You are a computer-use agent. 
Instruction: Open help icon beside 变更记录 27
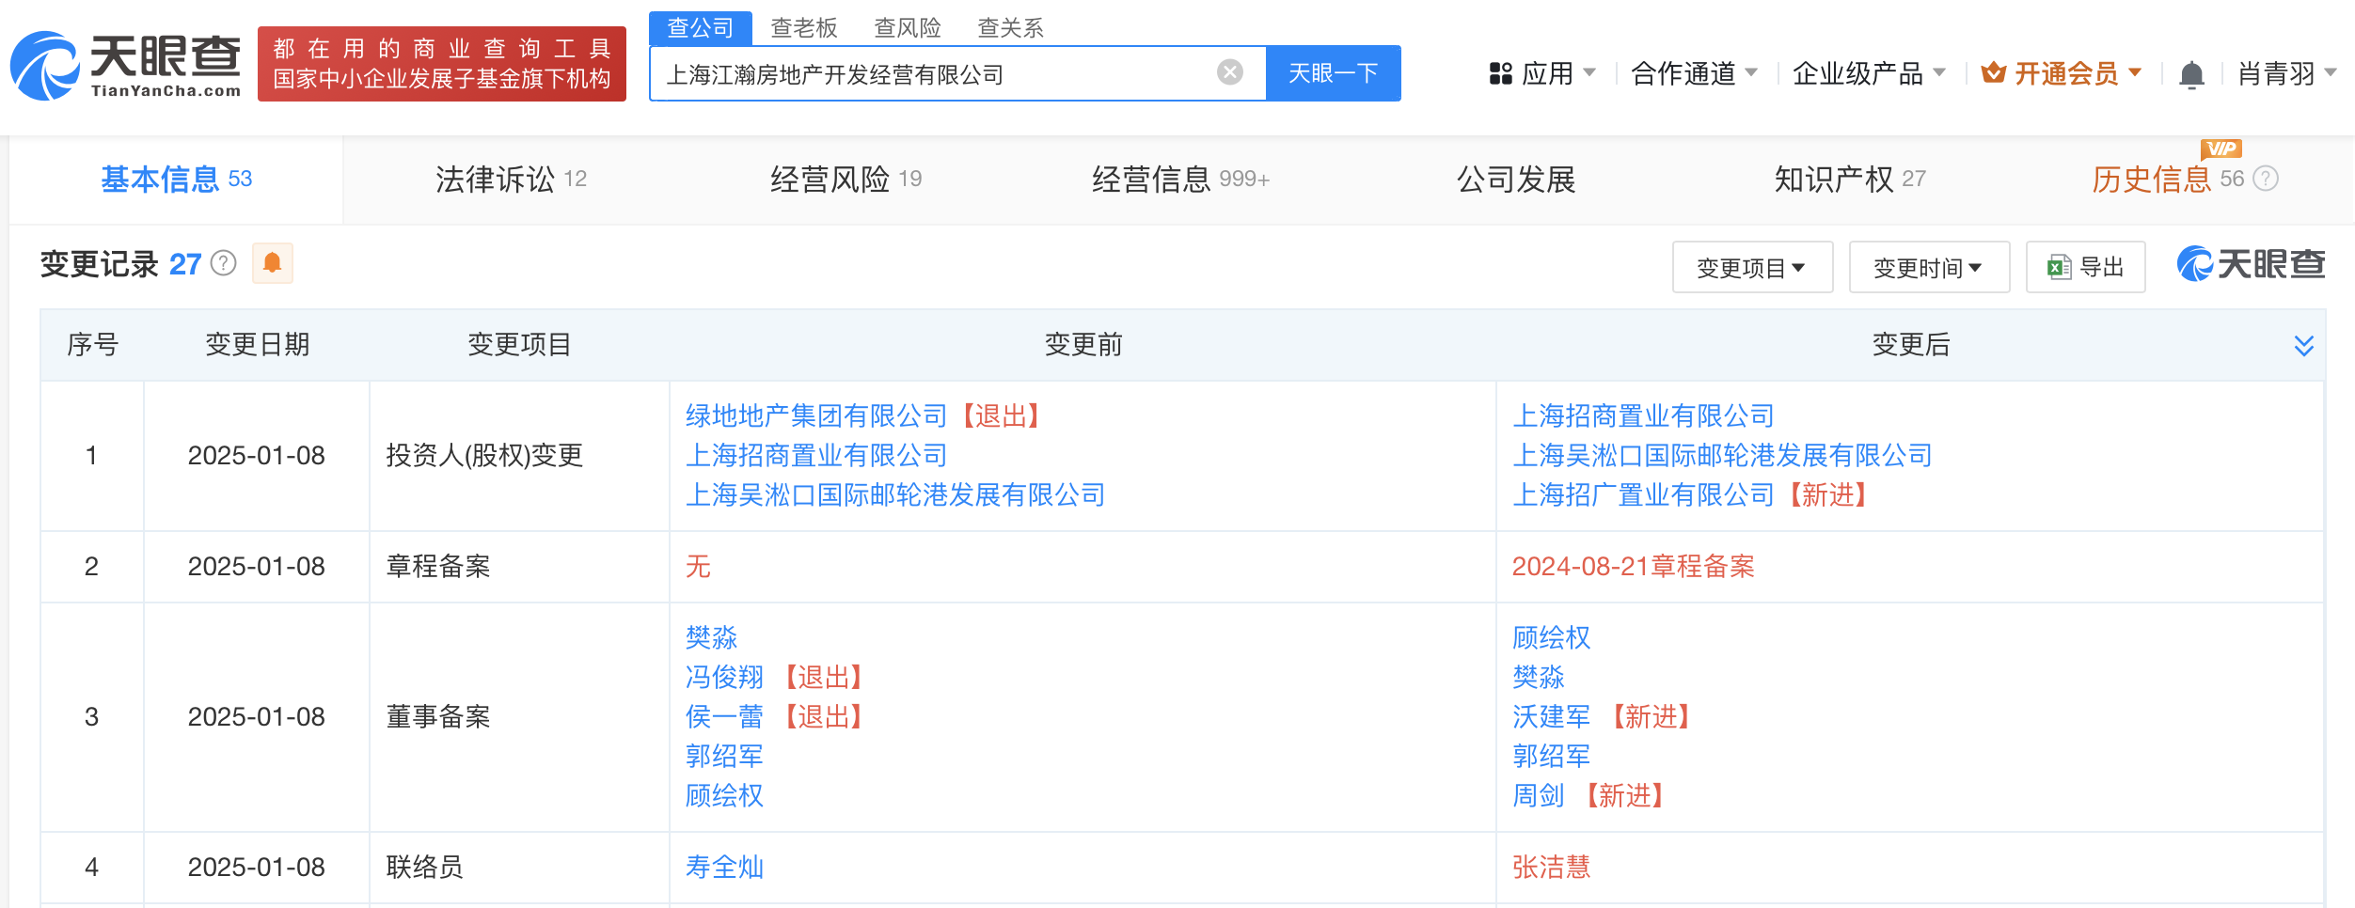pyautogui.click(x=223, y=263)
